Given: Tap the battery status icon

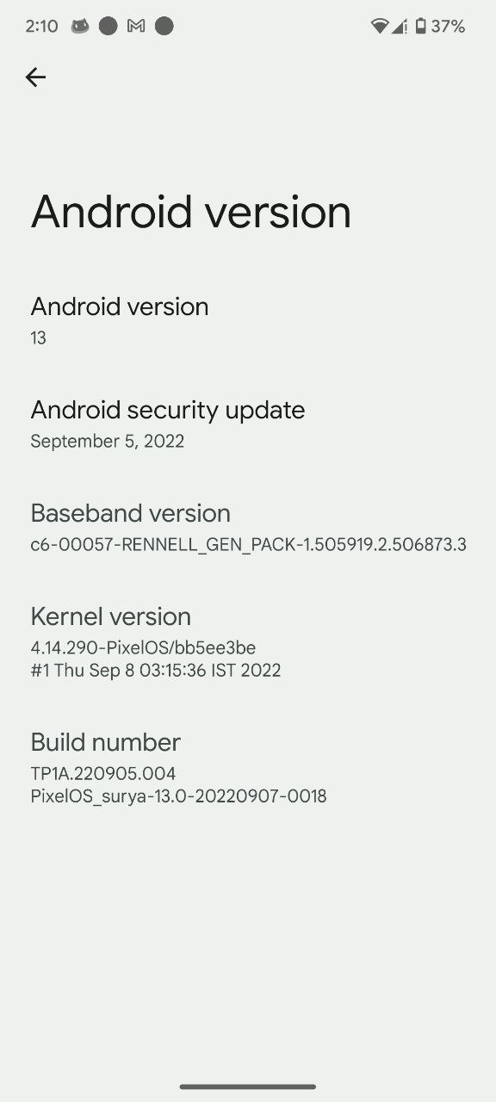Looking at the screenshot, I should click(420, 27).
